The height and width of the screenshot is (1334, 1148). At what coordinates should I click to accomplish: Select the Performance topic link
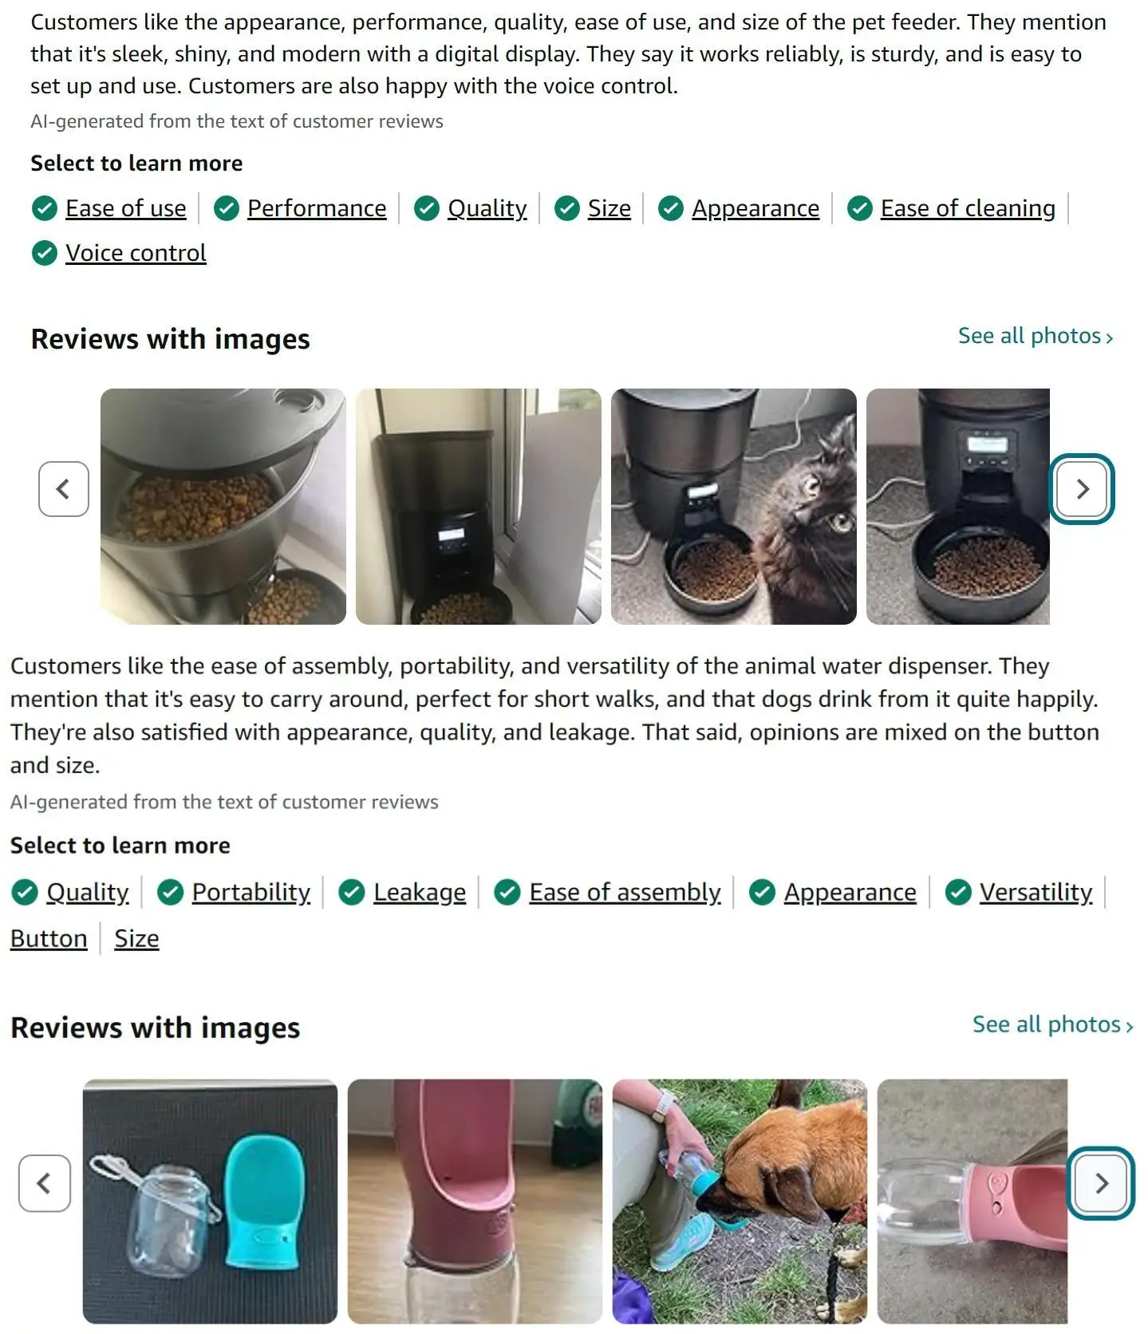coord(317,208)
